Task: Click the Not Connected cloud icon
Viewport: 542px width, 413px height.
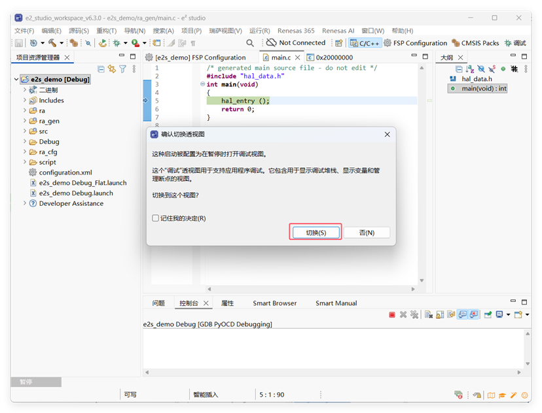Action: click(x=271, y=42)
